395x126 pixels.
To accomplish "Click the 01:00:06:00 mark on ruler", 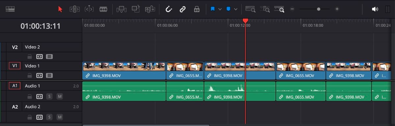I will pos(167,25).
